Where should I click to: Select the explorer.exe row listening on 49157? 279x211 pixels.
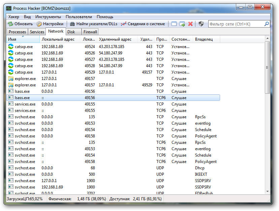coord(25,79)
